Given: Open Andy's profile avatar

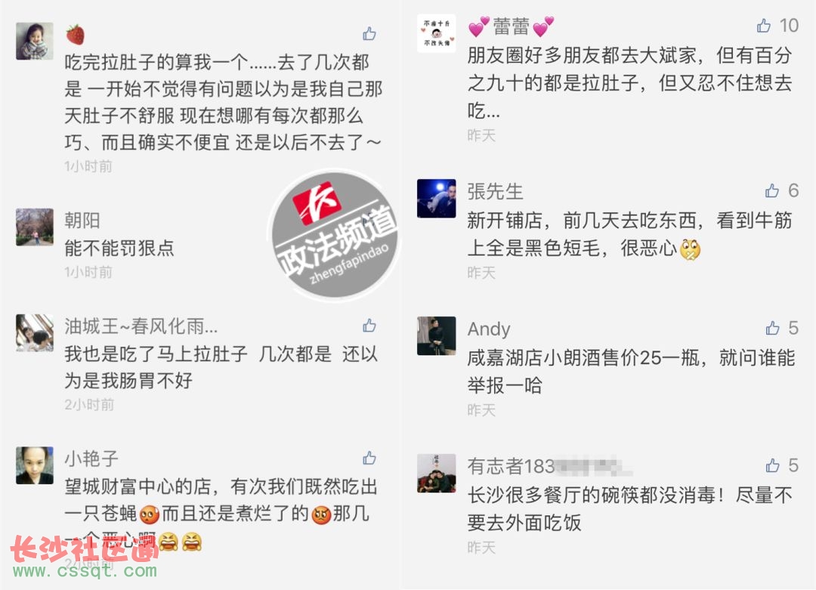Looking at the screenshot, I should [x=436, y=335].
